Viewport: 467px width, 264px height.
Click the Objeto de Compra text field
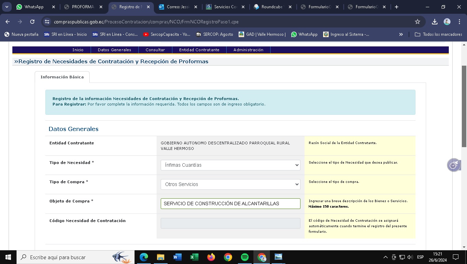tap(230, 203)
